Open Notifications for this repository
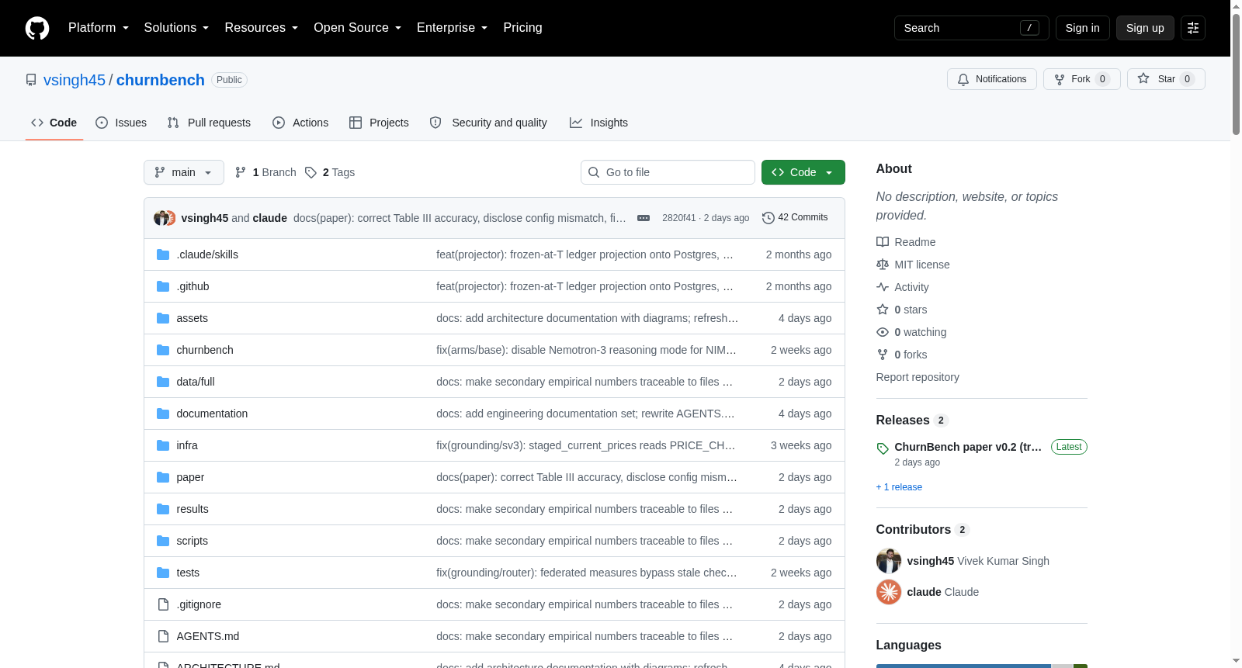Viewport: 1242px width, 668px height. (992, 79)
